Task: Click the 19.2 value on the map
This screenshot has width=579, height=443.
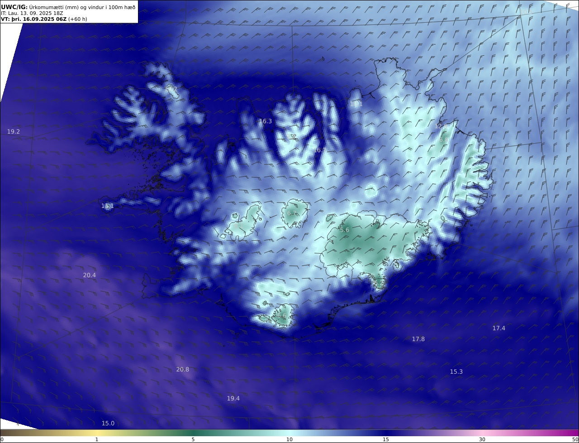Action: coord(14,132)
